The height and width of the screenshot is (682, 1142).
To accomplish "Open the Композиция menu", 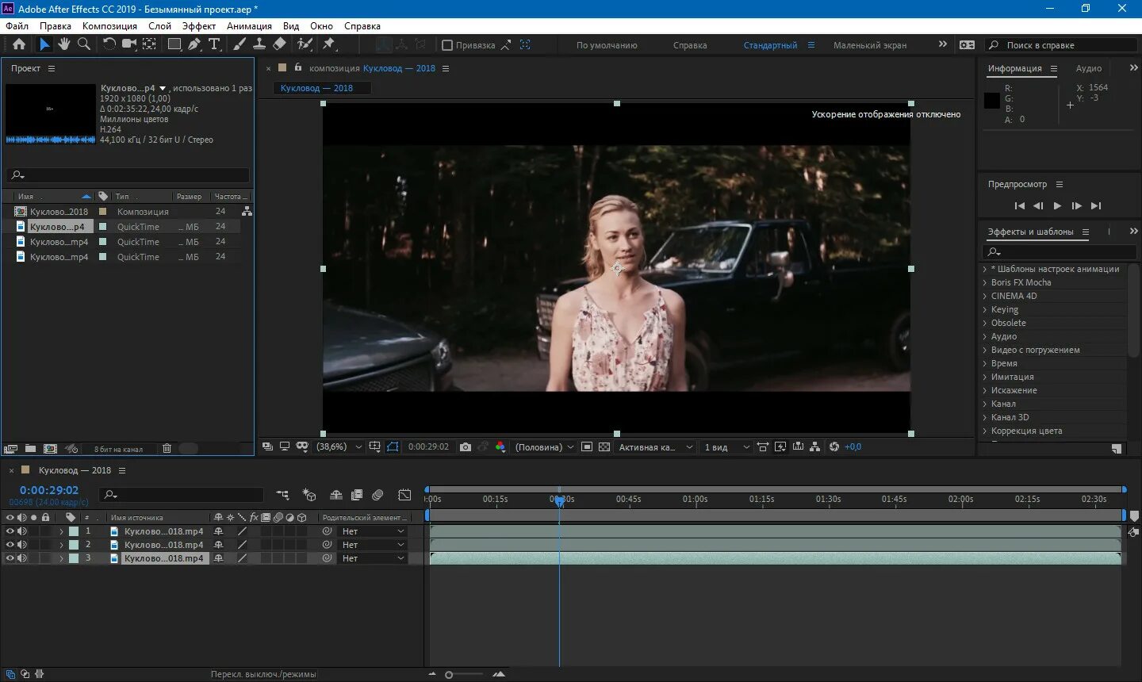I will tap(109, 26).
